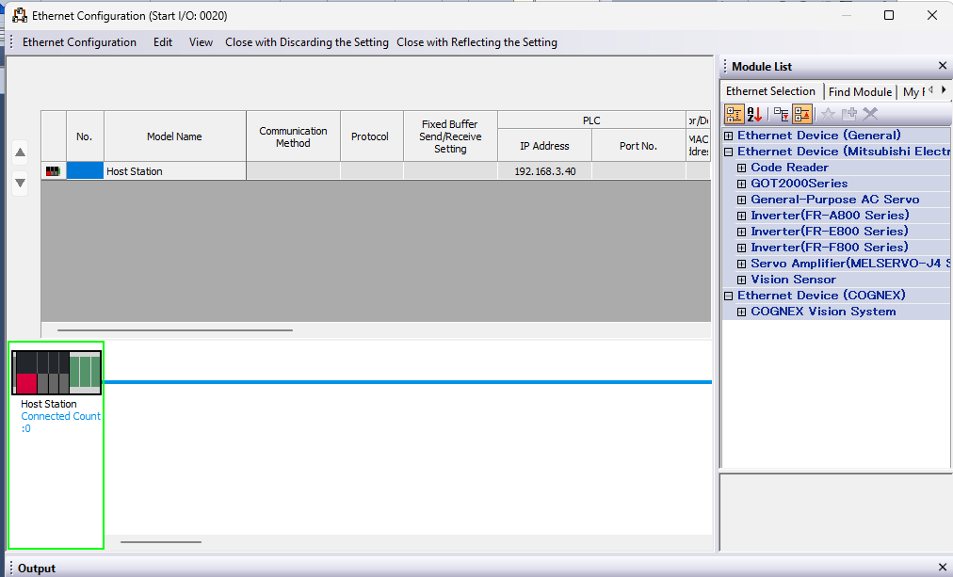Collapse the Ethernet Device (COGNEX) node
This screenshot has width=953, height=577.
pos(729,296)
